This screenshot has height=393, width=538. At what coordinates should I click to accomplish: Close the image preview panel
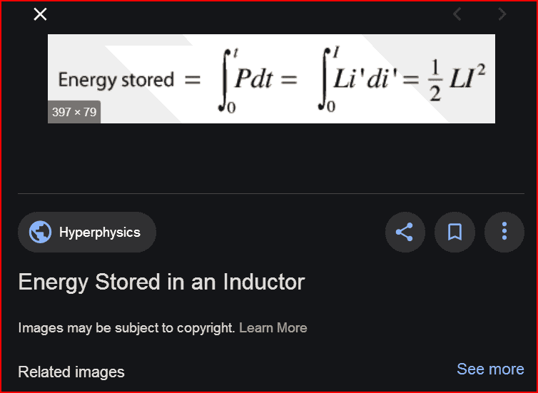41,14
